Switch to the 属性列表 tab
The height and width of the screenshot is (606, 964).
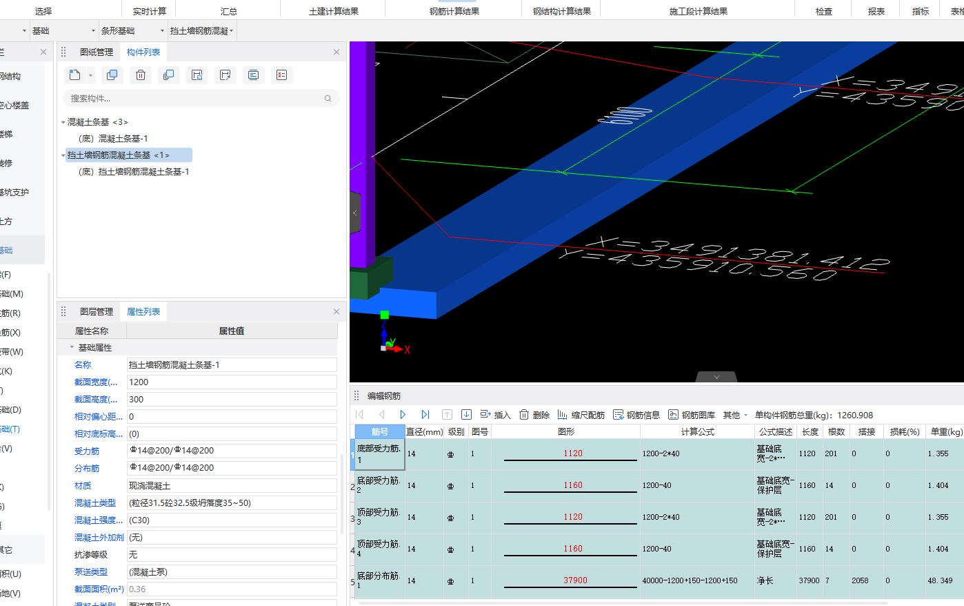point(143,312)
